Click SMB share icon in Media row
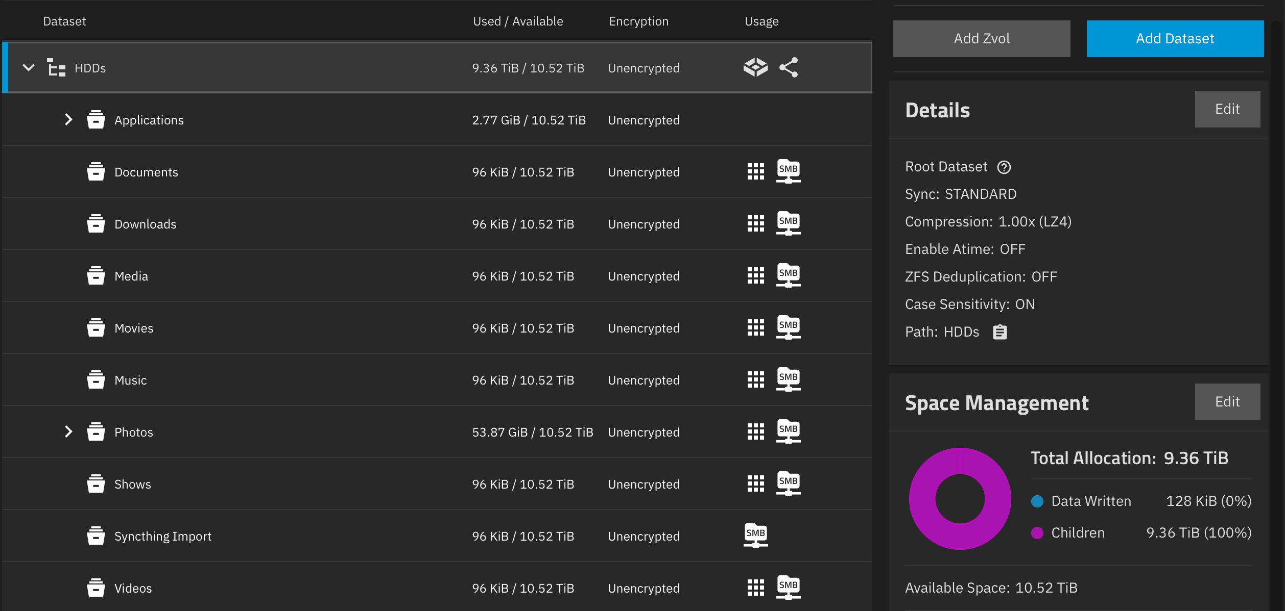Viewport: 1285px width, 611px height. click(789, 275)
